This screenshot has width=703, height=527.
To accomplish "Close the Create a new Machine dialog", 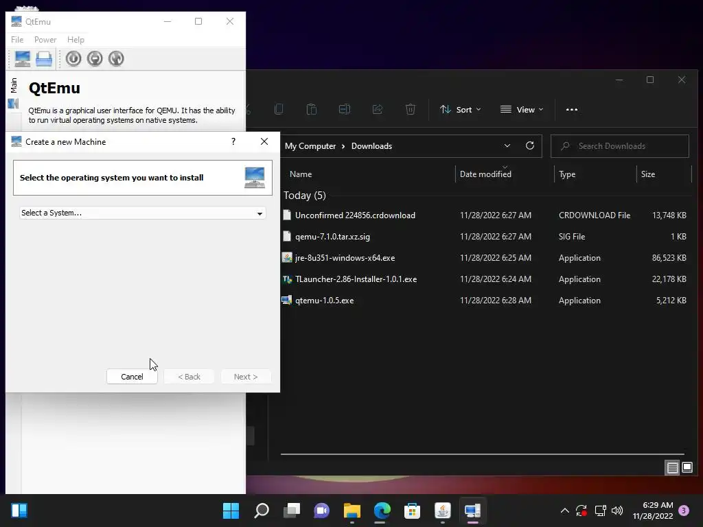I will [264, 141].
